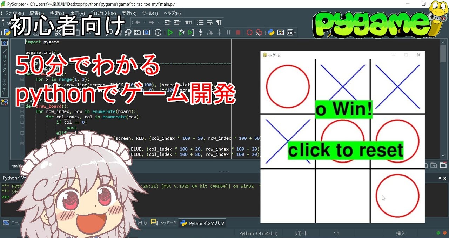This screenshot has height=238, width=449.
Task: Click the Run to Cursor icon
Action: (191, 33)
